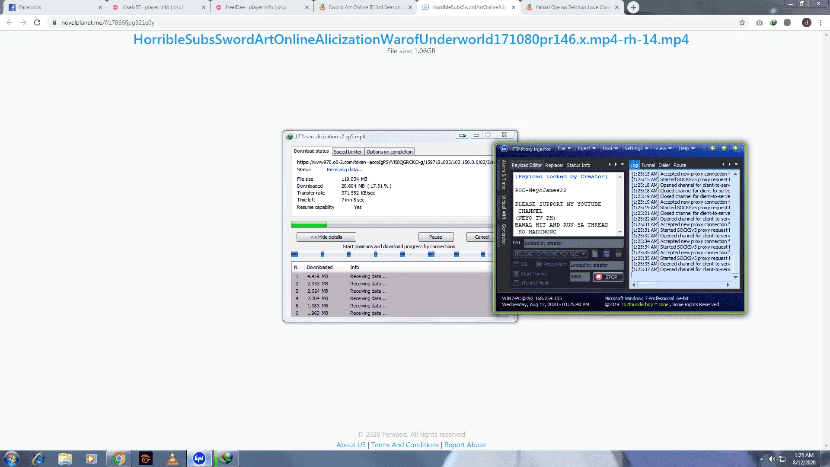Open the Inject dropdown menu

(587, 148)
